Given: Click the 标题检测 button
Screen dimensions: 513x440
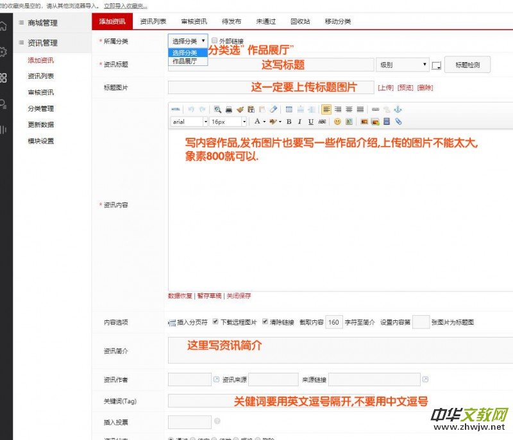Looking at the screenshot, I should 469,65.
